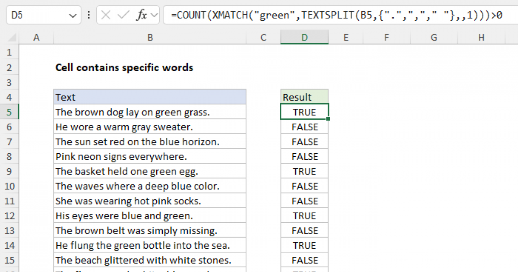Select cell 'Pink neon signs everywhere.'

(x=150, y=157)
